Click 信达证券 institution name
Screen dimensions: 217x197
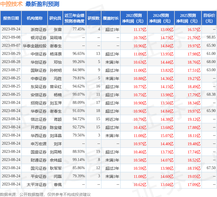click(x=39, y=119)
